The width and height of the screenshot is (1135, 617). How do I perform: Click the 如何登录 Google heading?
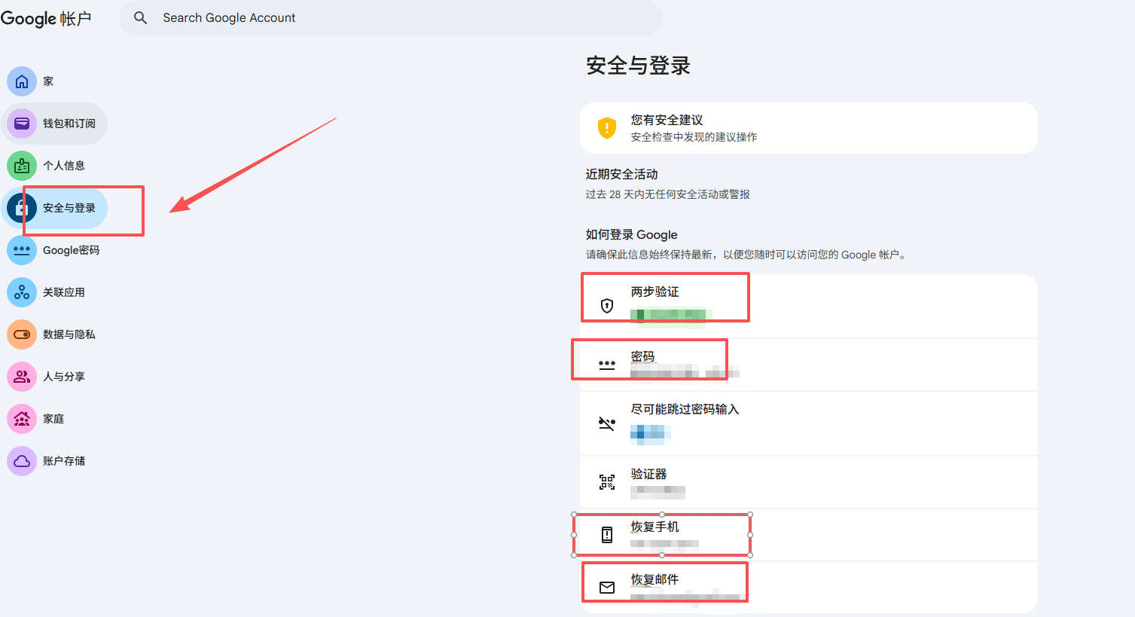[631, 234]
